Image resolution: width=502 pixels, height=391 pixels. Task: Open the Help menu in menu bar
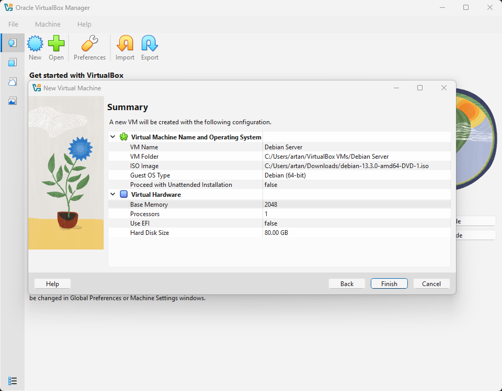coord(84,24)
